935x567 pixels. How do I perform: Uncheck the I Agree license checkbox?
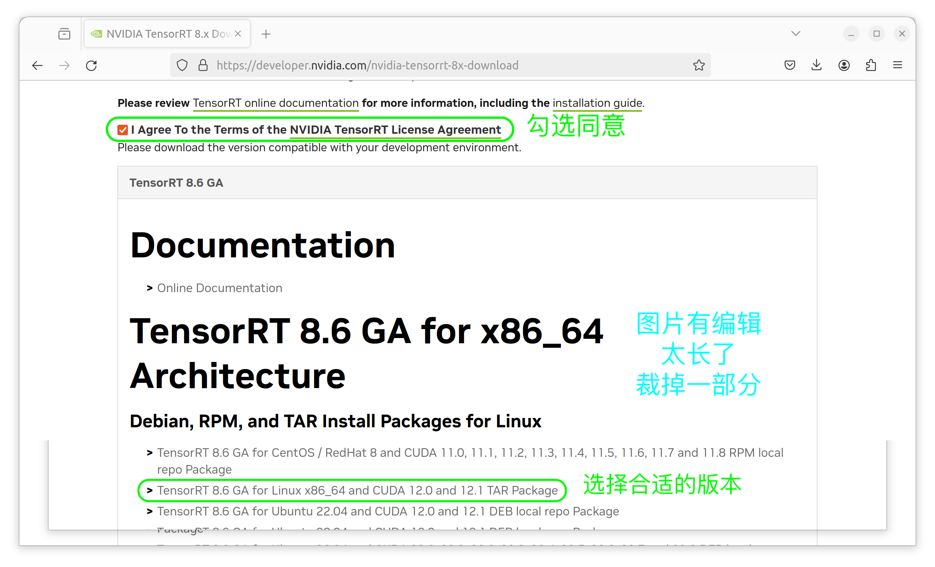tap(123, 130)
